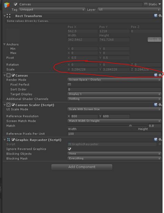Click the Pivot label

pos(10,58)
